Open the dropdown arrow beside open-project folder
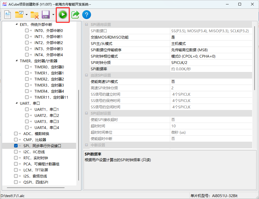This screenshot has height=199, width=259. 26,15
